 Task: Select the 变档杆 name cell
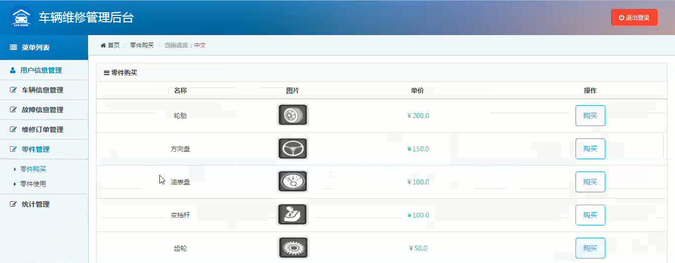[180, 215]
